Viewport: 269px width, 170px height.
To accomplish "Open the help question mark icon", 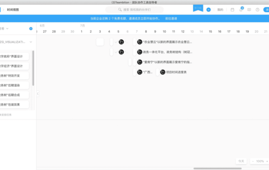I will click(257, 10).
